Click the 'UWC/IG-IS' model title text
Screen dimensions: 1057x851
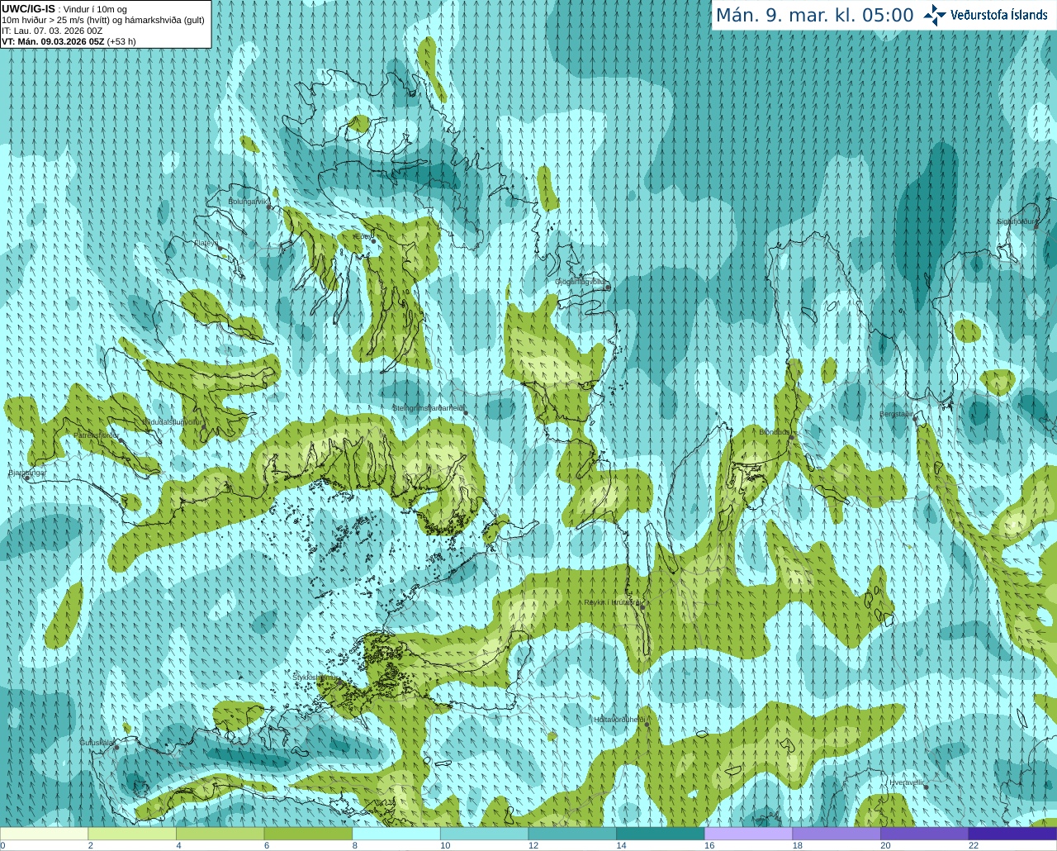[x=29, y=9]
